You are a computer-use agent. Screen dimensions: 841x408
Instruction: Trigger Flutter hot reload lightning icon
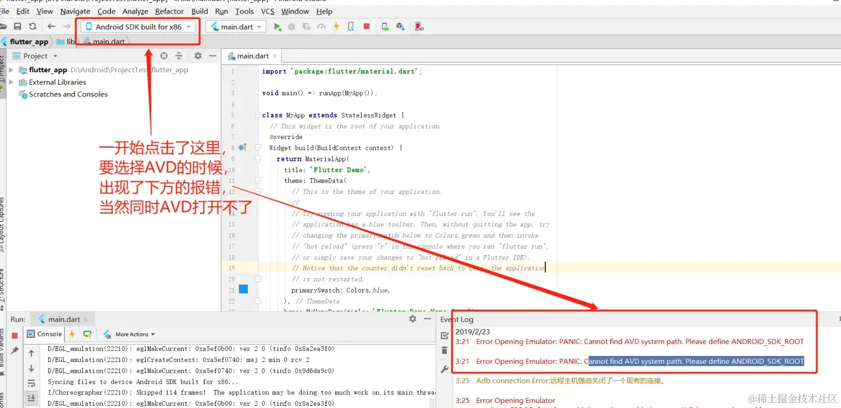click(x=336, y=26)
